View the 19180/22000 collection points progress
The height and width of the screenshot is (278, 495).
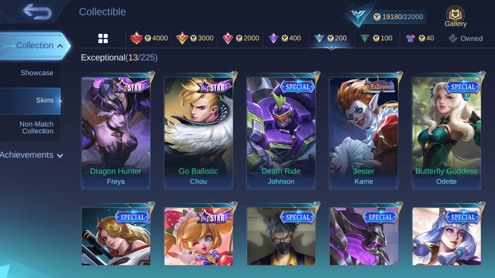coord(398,17)
